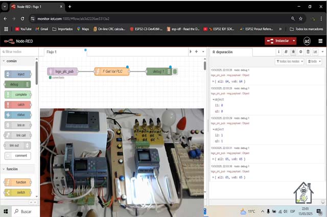Toggle the debug 1 node output button
The width and height of the screenshot is (327, 217).
coord(175,72)
